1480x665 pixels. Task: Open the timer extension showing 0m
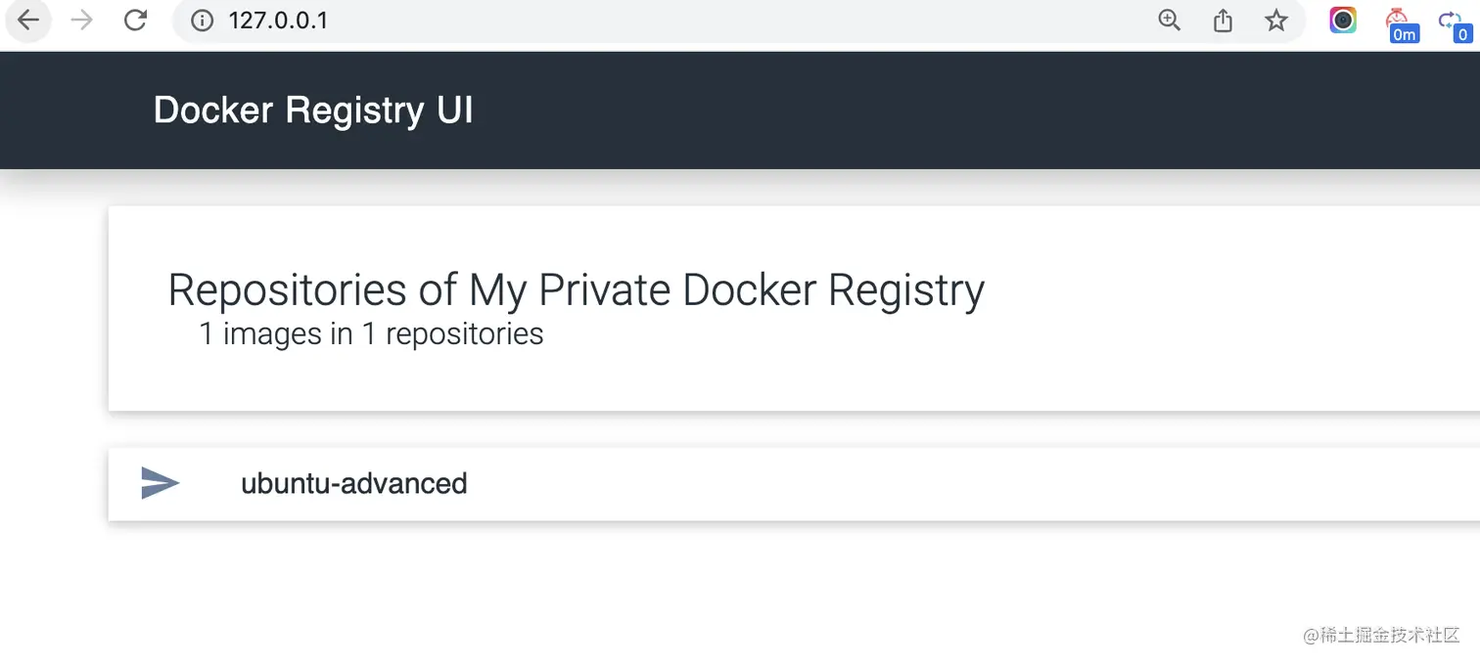point(1400,23)
